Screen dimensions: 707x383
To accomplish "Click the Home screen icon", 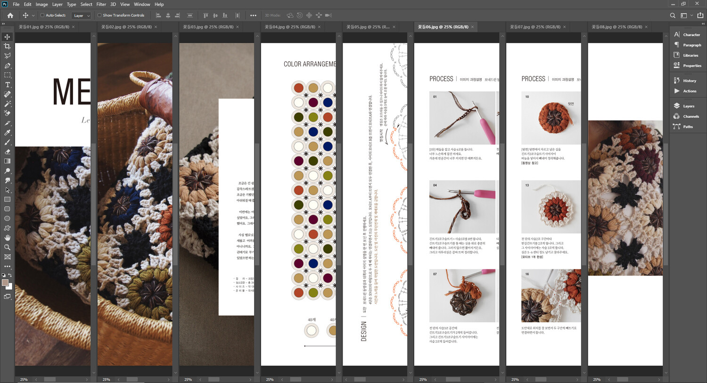I will tap(10, 16).
